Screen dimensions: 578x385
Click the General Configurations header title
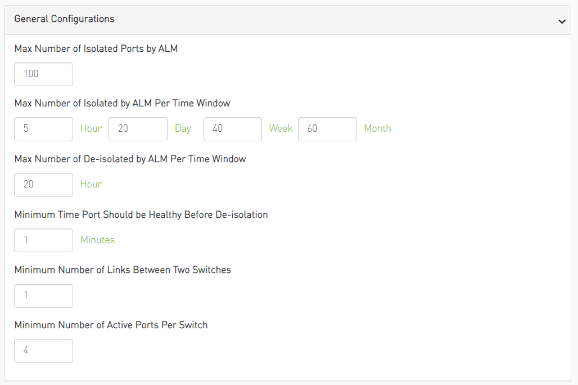64,19
